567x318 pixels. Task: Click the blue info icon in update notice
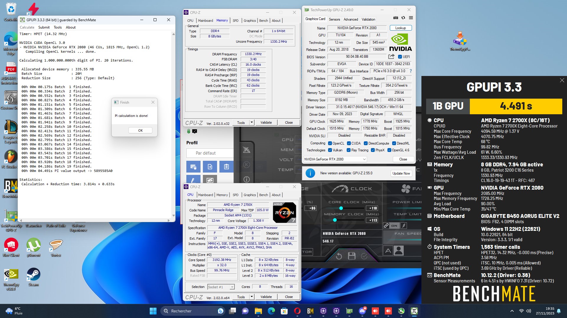click(x=310, y=173)
